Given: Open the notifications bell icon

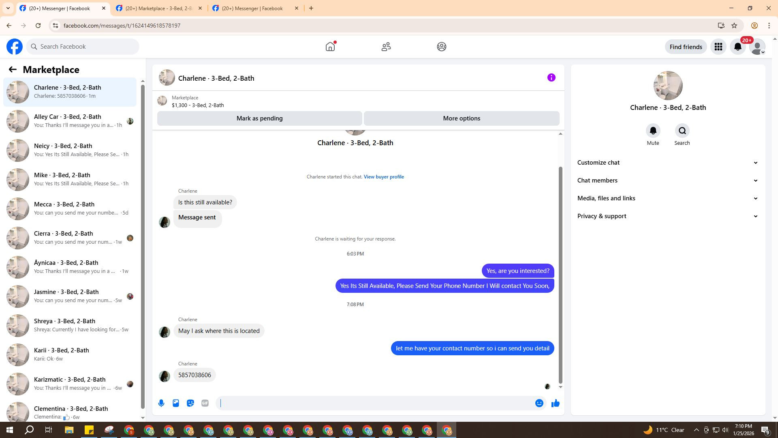Looking at the screenshot, I should 738,47.
